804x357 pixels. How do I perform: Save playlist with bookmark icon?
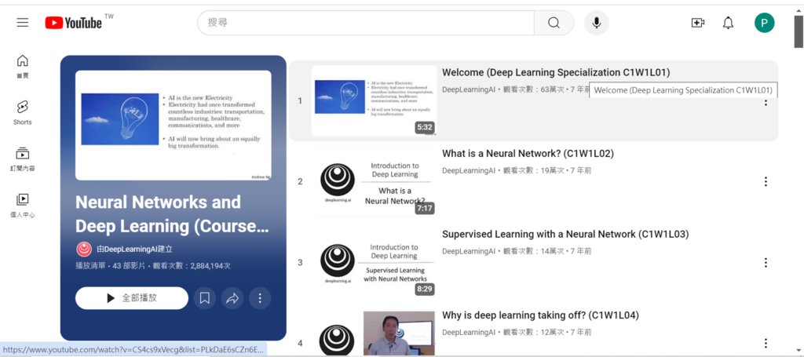204,298
